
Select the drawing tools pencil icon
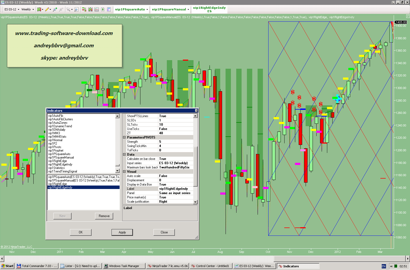47,9
